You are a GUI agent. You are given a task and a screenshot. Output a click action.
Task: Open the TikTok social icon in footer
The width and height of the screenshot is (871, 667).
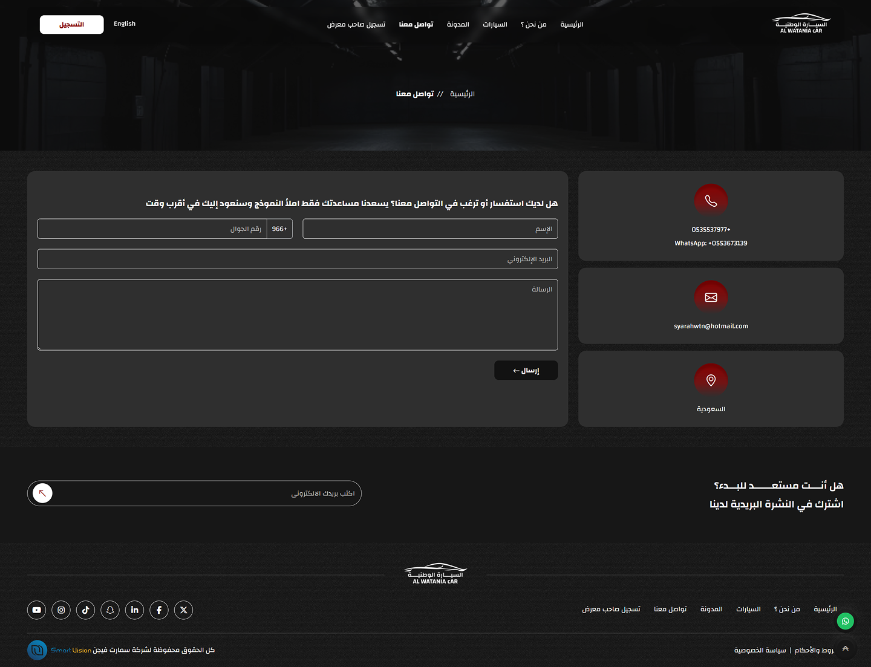pyautogui.click(x=85, y=610)
